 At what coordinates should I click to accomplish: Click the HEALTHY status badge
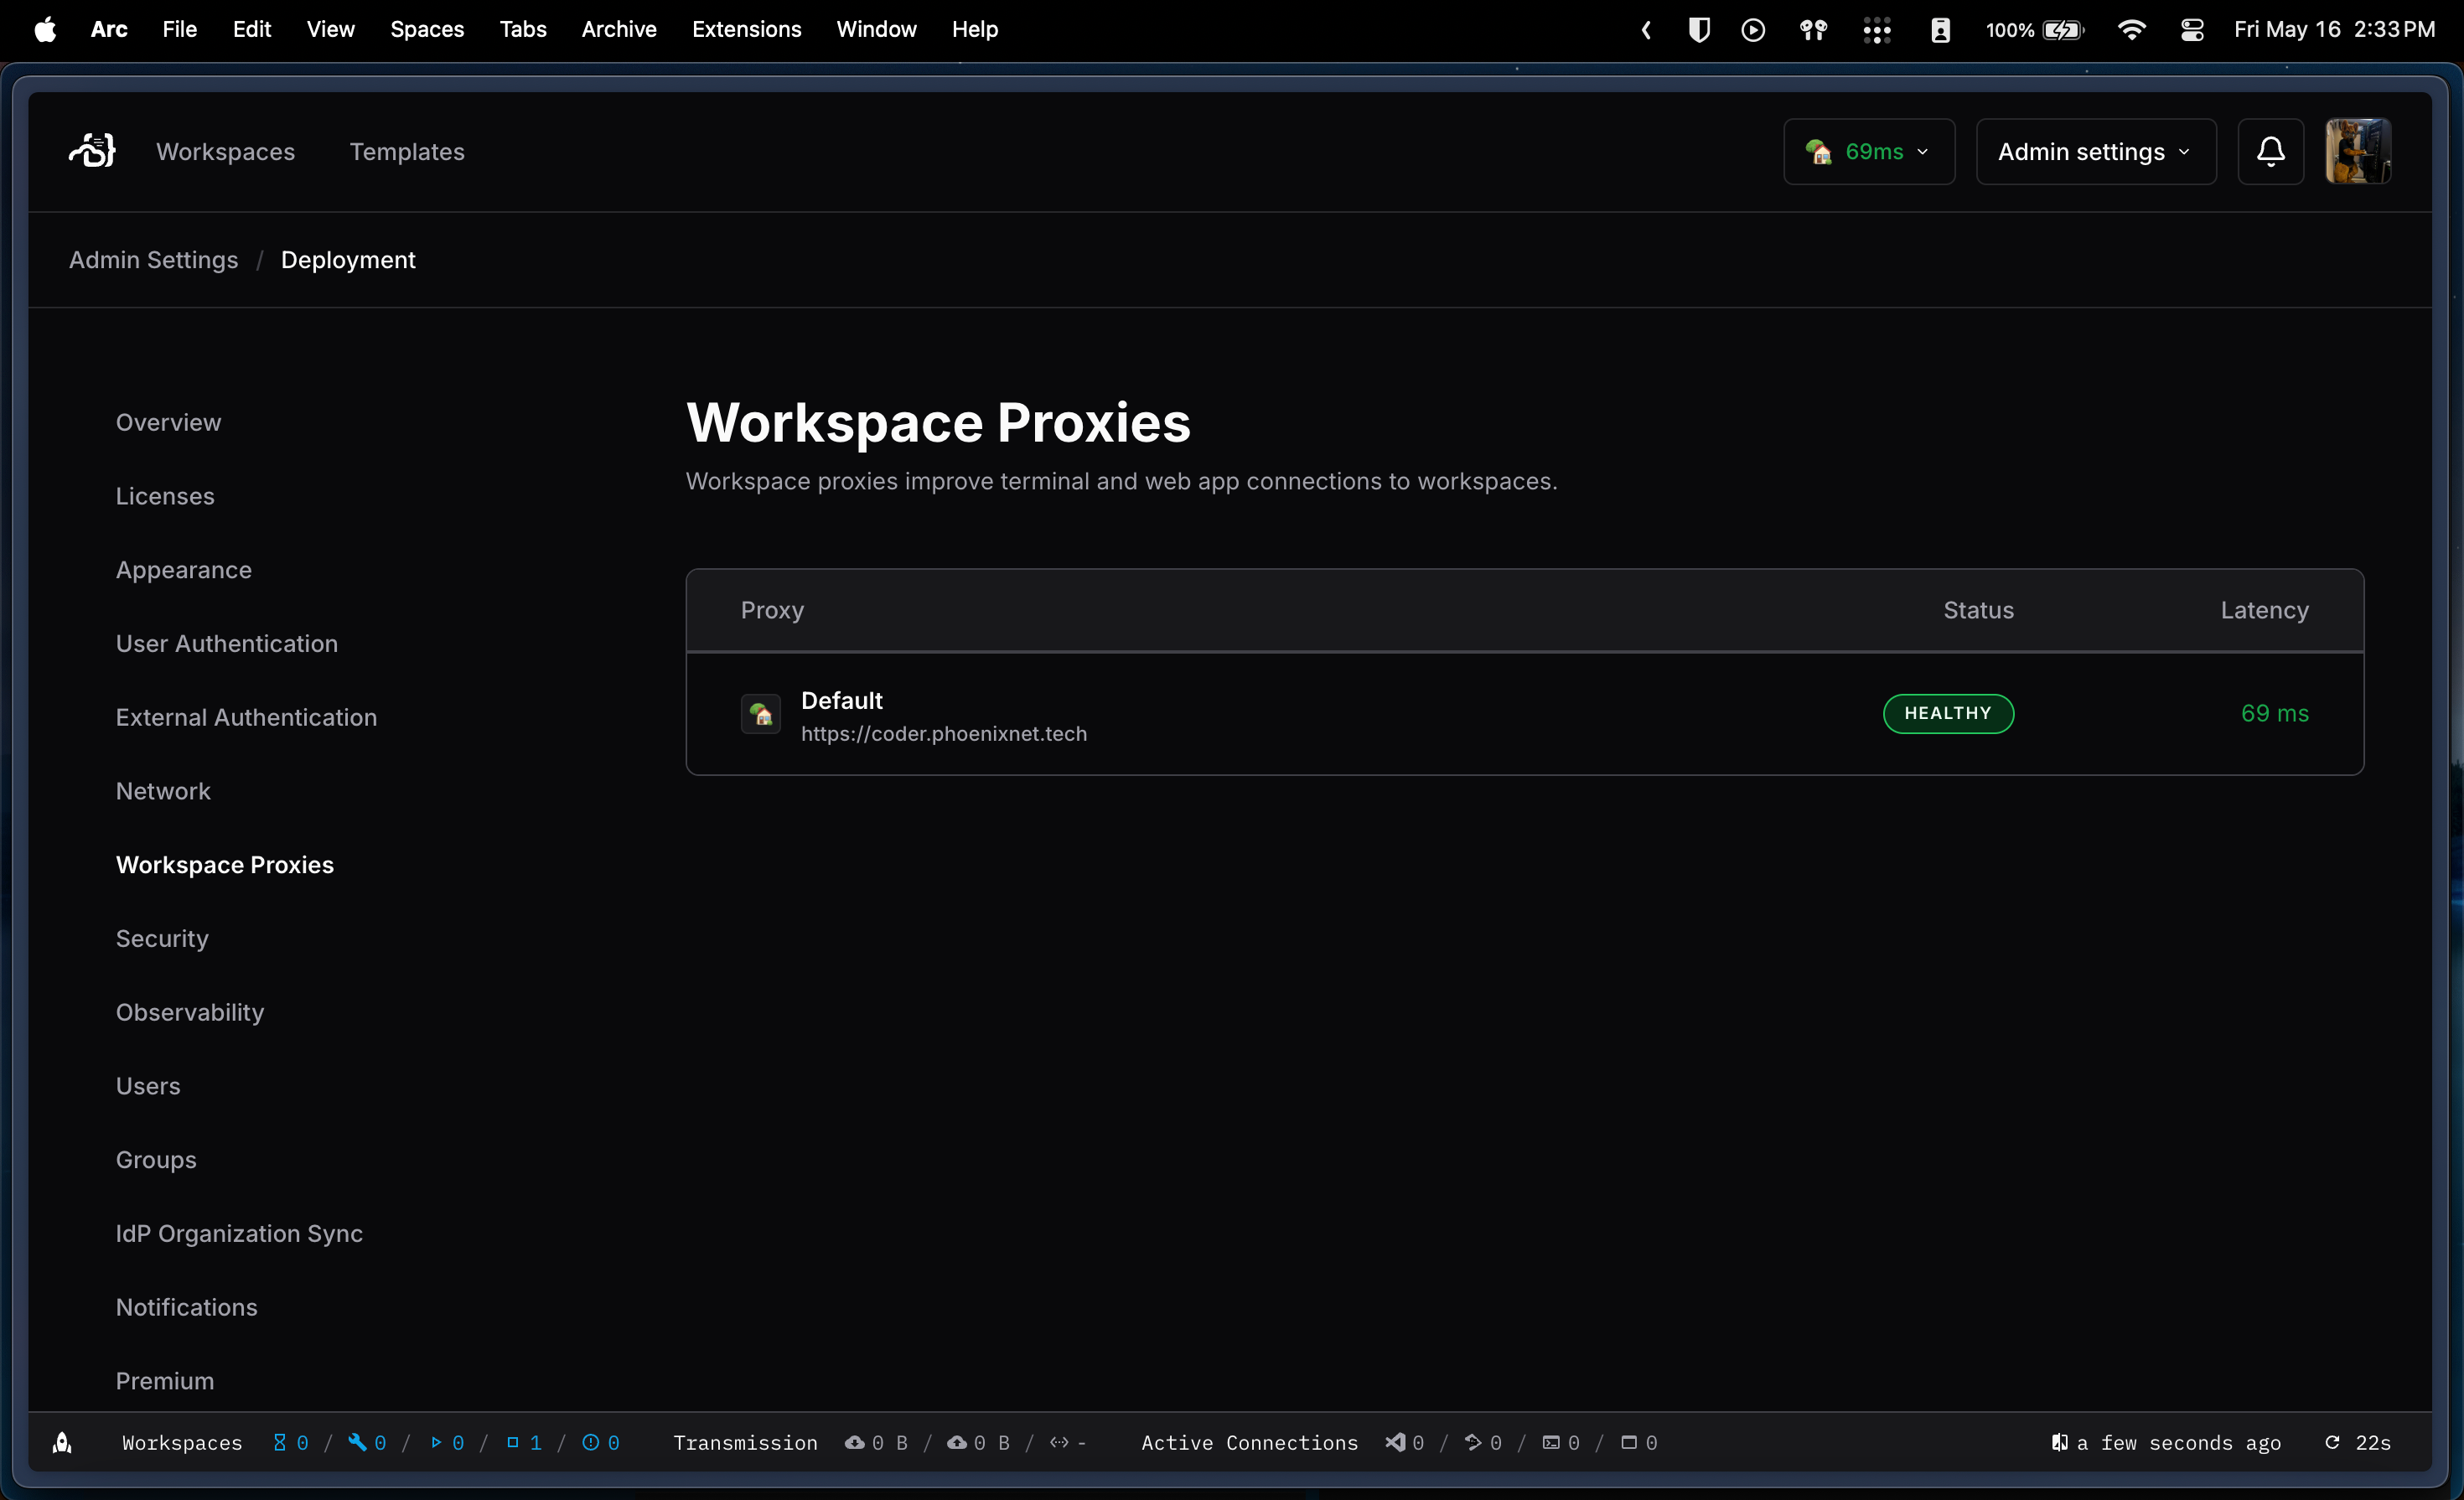click(1947, 714)
